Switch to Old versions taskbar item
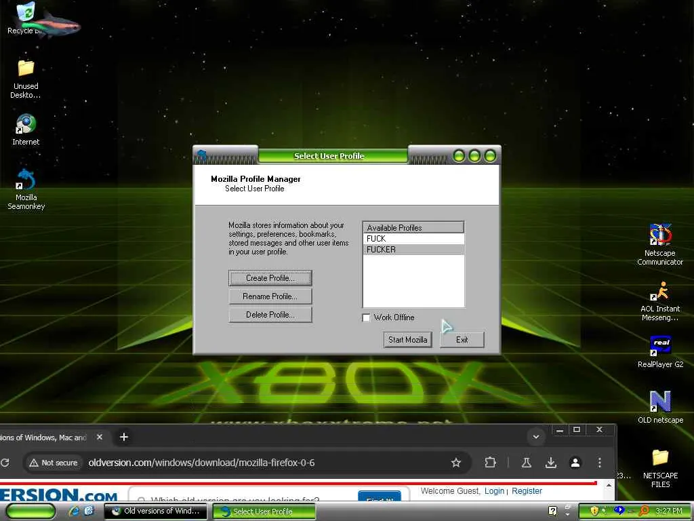This screenshot has width=694, height=521. [x=156, y=511]
